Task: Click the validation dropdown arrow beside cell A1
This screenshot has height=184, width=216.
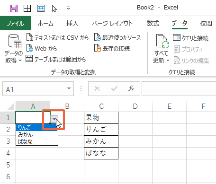Action: (54, 119)
